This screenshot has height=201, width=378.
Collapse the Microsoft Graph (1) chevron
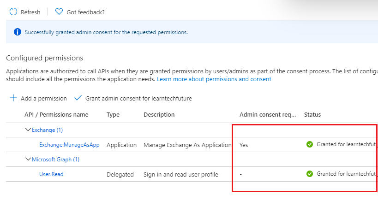tap(28, 160)
